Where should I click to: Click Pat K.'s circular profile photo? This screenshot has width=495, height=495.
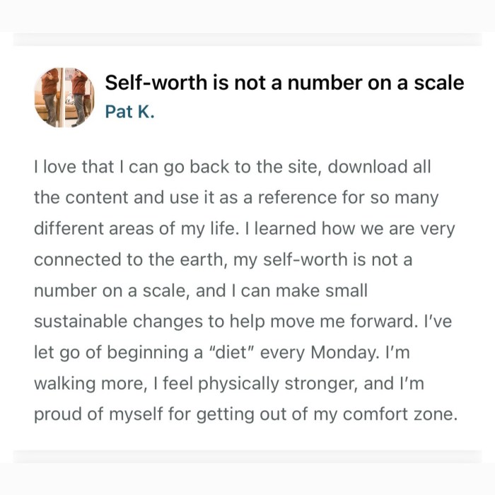coord(64,97)
